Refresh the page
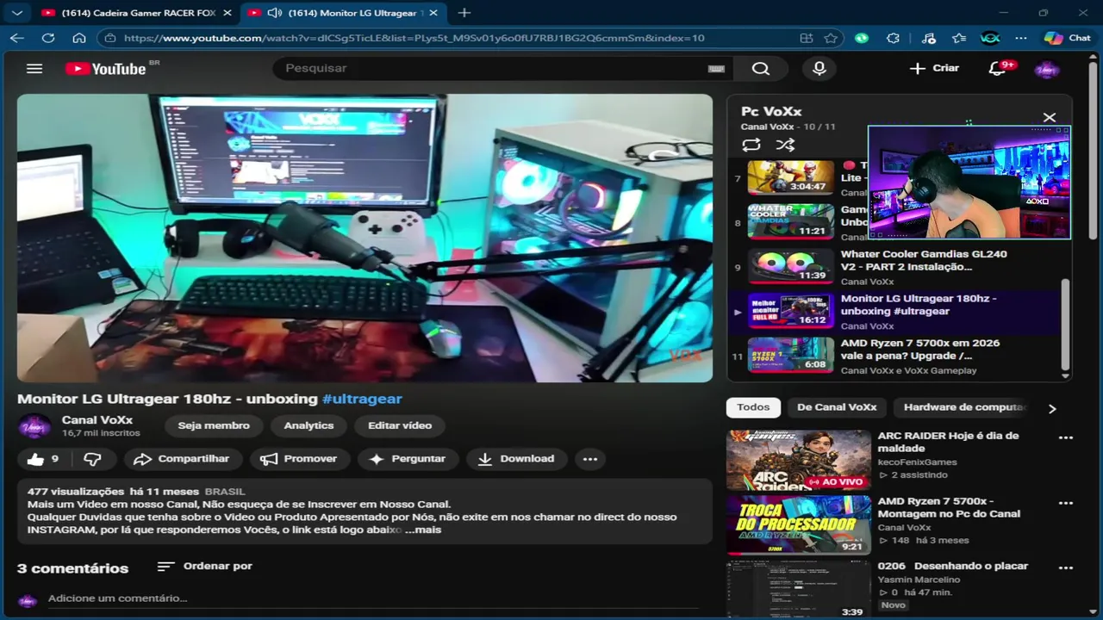 coord(48,38)
